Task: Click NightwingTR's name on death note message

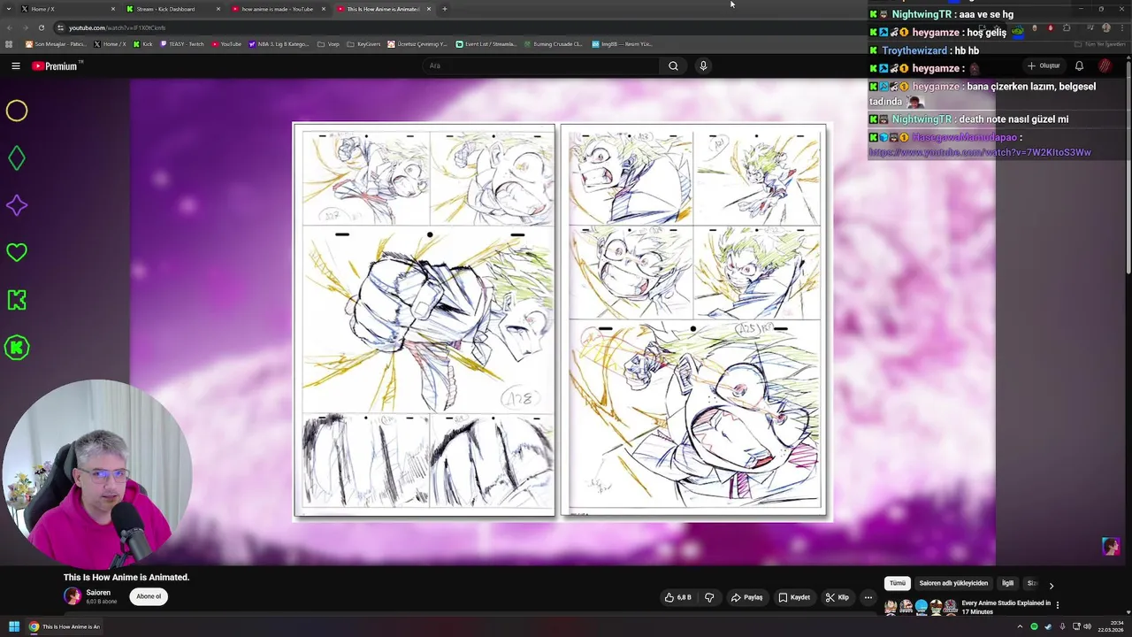Action: [922, 119]
